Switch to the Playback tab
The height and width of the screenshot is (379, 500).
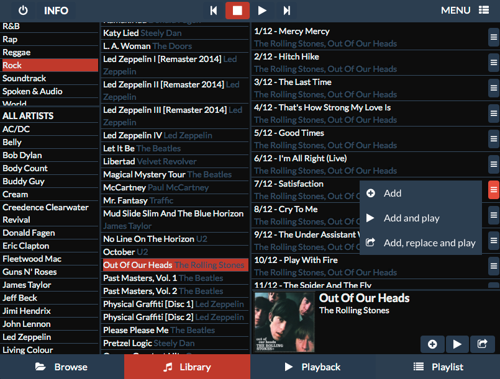pos(313,367)
